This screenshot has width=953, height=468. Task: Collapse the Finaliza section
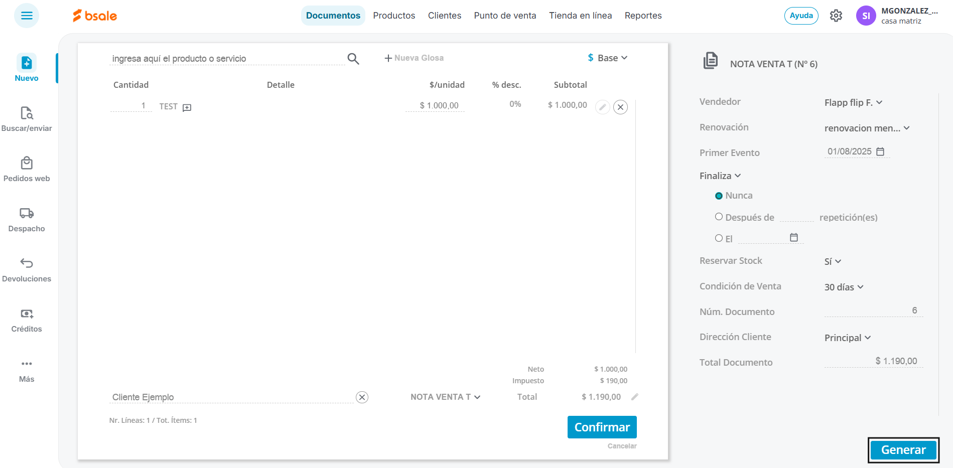tap(720, 176)
